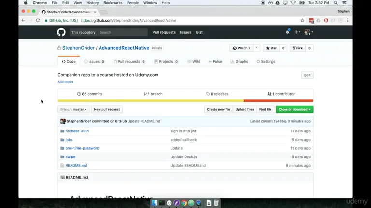Click yellow JavaScript language bar

click(151, 101)
